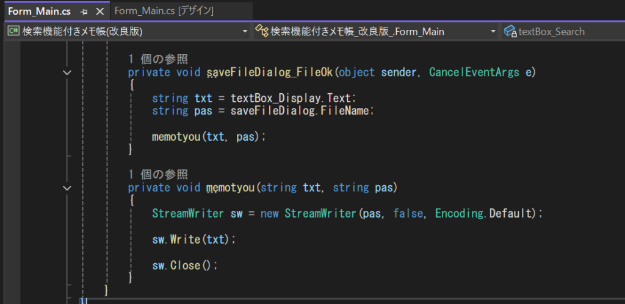Click the saveFileDialog_FileOk method name
This screenshot has height=304, width=625.
pyautogui.click(x=269, y=73)
